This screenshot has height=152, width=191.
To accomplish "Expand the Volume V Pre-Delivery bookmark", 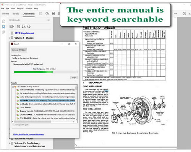I will point(10,143).
